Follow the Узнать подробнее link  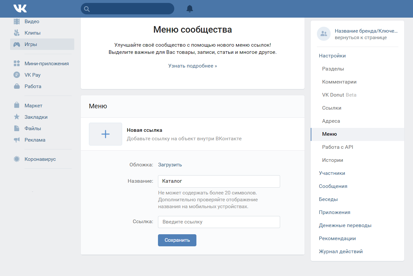(192, 66)
